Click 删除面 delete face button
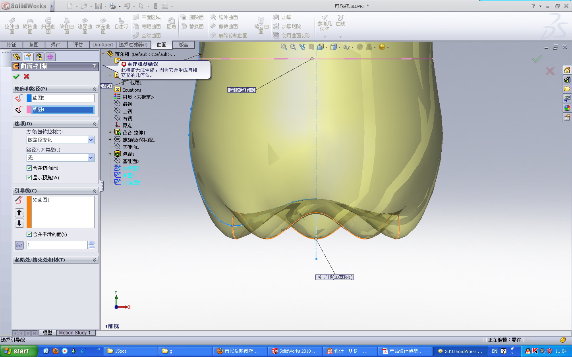Screen dimensions: 572x357 (x=192, y=17)
